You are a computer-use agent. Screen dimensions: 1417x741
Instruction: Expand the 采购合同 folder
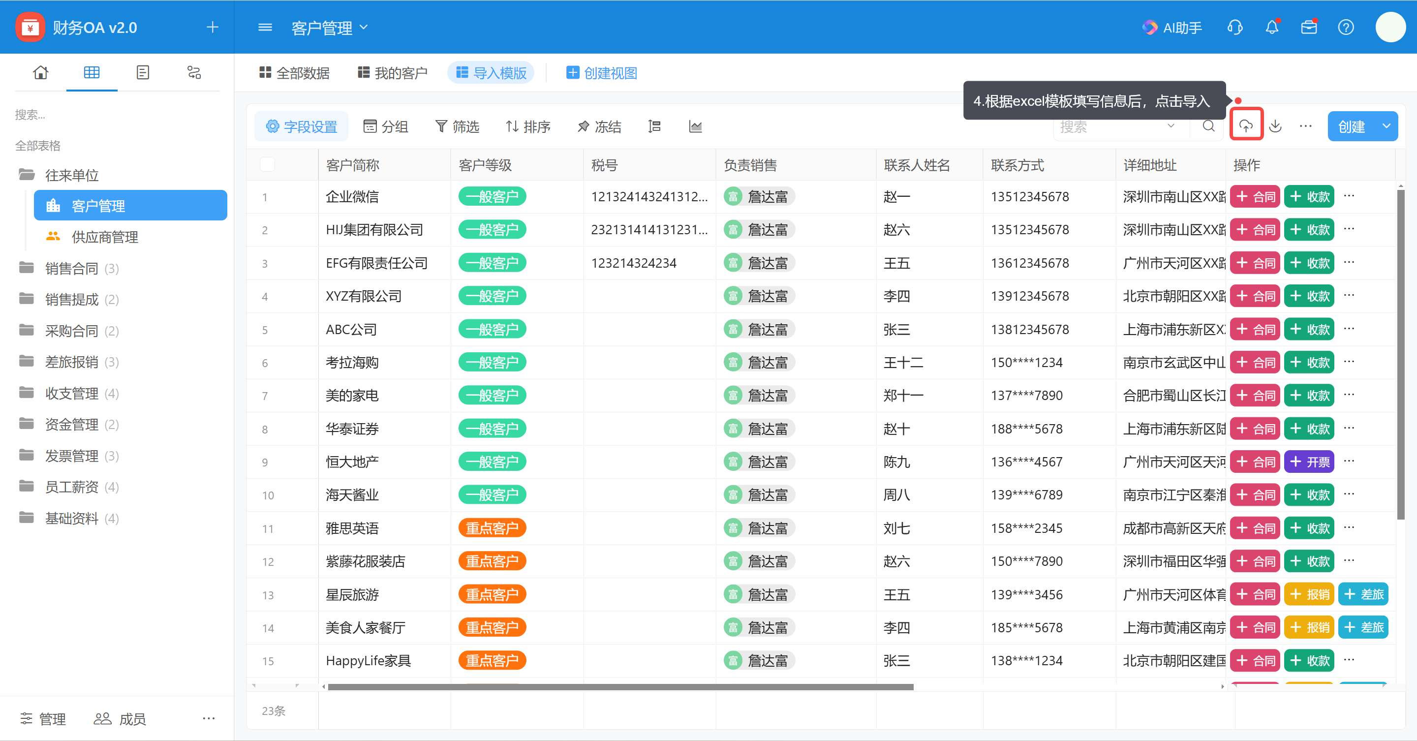coord(27,331)
